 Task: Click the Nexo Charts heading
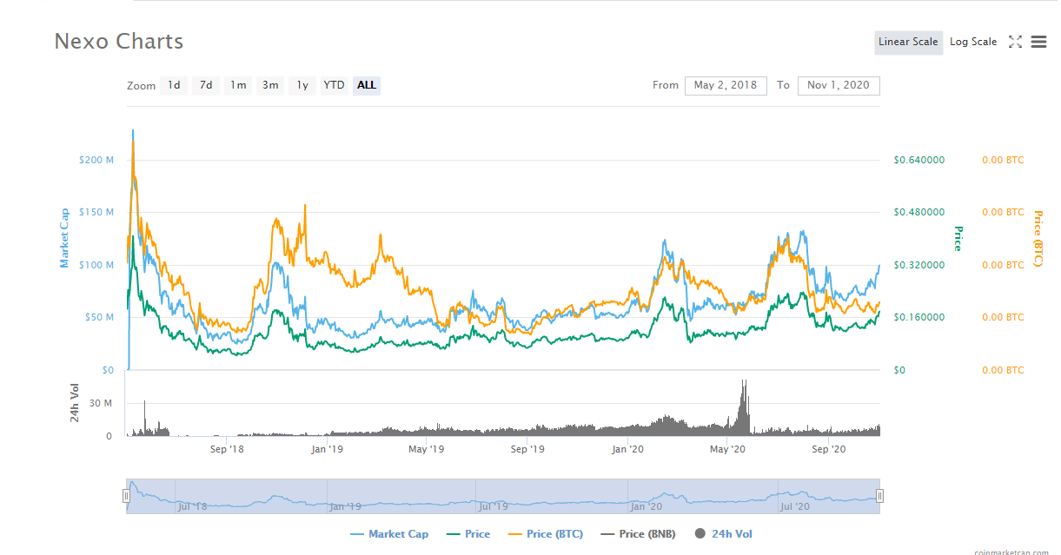[x=119, y=41]
